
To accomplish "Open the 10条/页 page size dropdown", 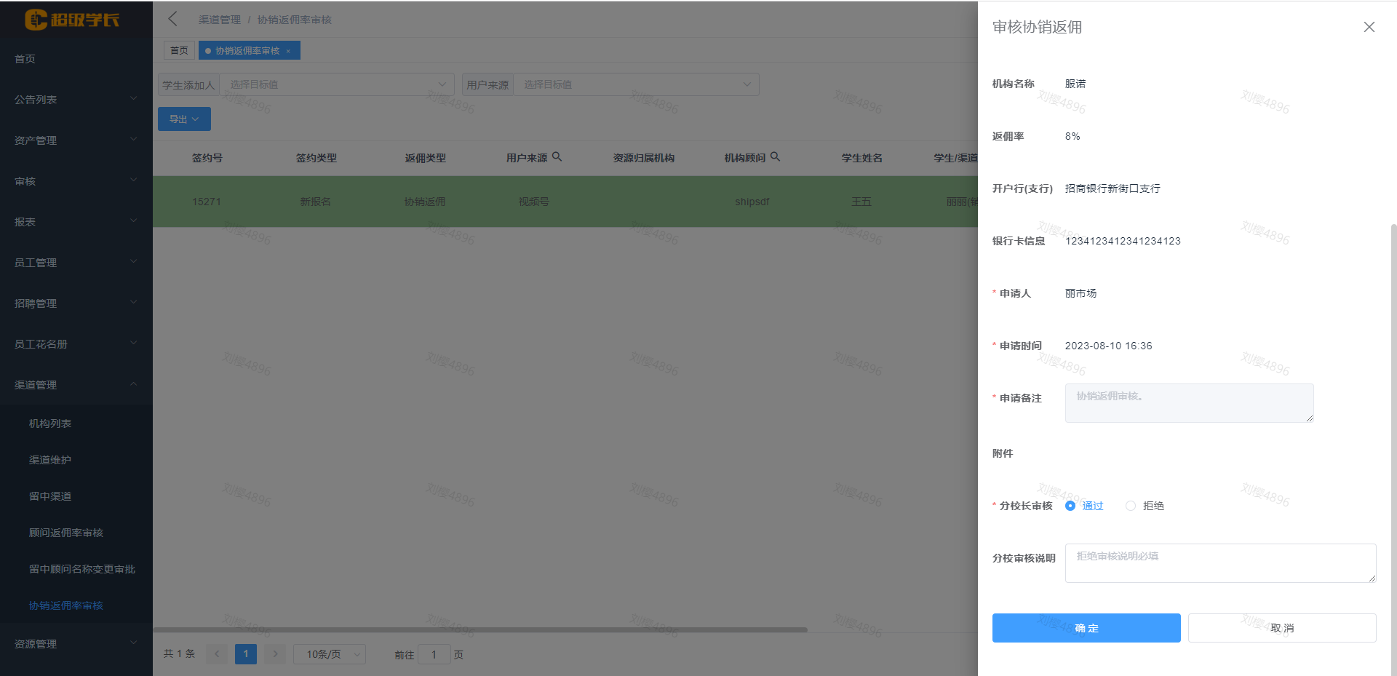I will pos(329,654).
